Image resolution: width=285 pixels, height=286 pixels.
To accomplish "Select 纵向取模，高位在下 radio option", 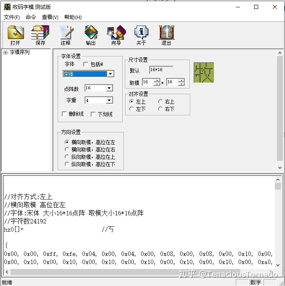I will point(67,164).
